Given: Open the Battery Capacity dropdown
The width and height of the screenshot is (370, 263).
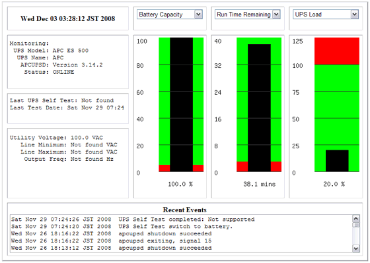Looking at the screenshot, I should click(x=169, y=15).
